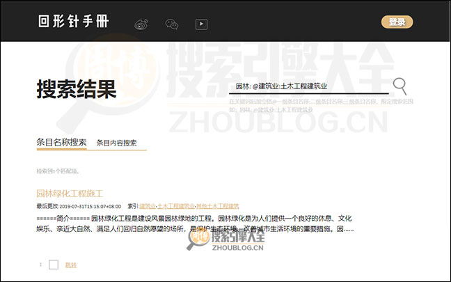Click the 跳转 jump-to-page link
Viewport: 451px width, 282px height.
pyautogui.click(x=71, y=265)
